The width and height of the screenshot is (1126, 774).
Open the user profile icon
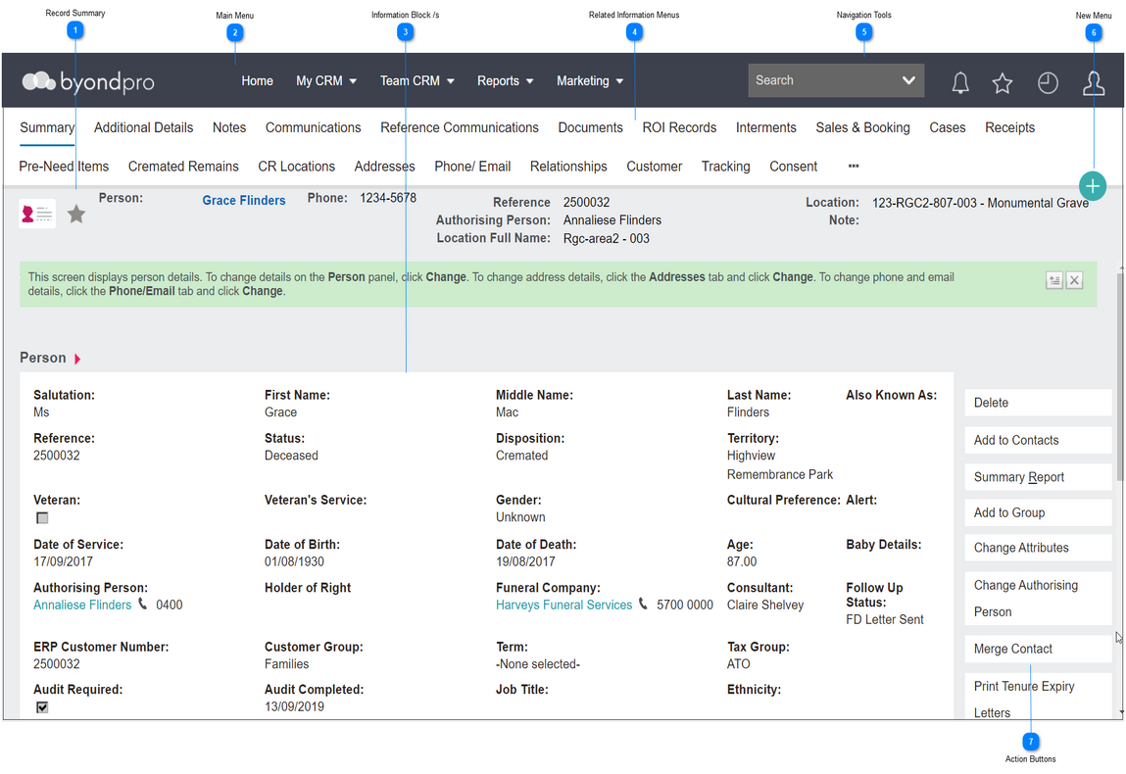coord(1094,82)
